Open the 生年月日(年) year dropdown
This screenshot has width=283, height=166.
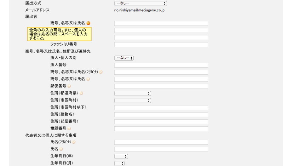121,156
